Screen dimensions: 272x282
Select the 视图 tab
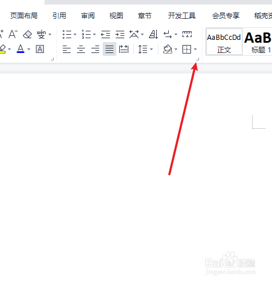(x=116, y=16)
